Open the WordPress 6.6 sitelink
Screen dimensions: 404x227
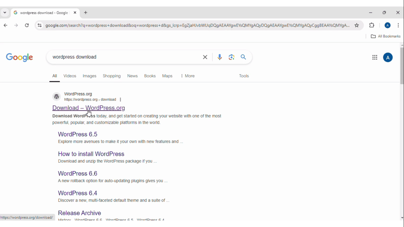click(78, 174)
